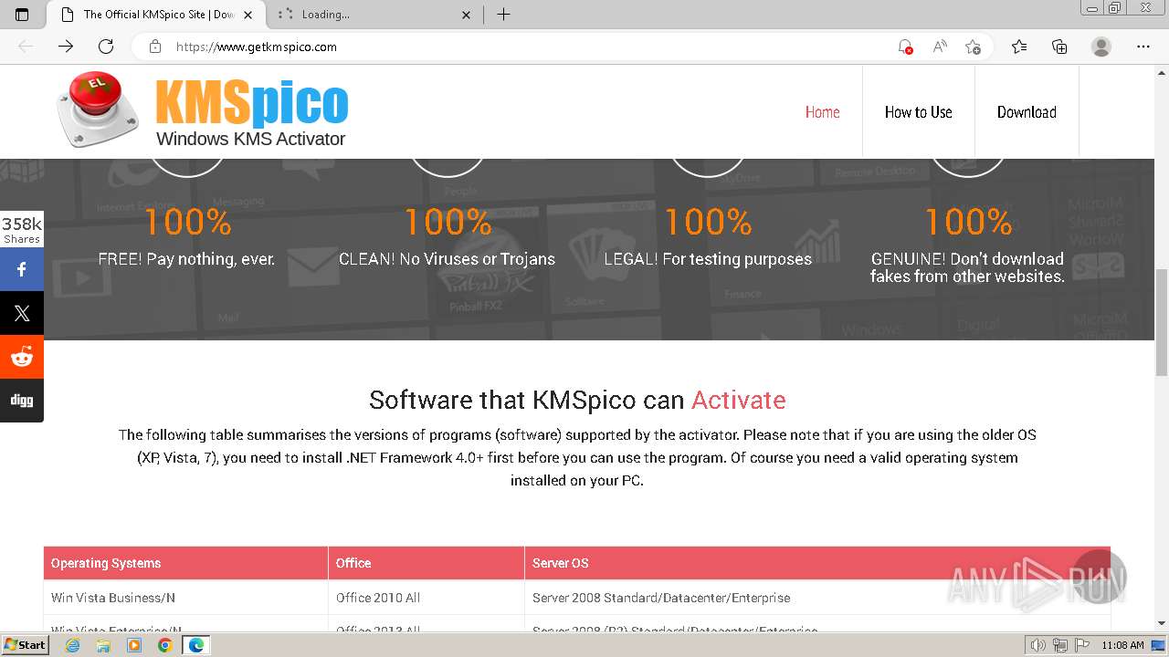
Task: Click the CLEAN! No Viruses or Trojans text
Action: pyautogui.click(x=447, y=259)
